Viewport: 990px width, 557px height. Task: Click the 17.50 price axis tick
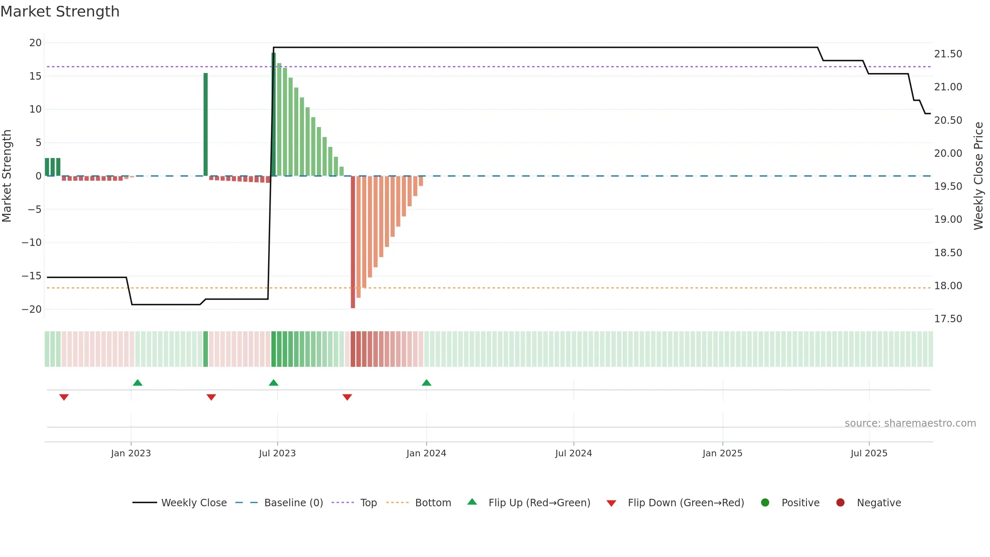click(x=948, y=319)
